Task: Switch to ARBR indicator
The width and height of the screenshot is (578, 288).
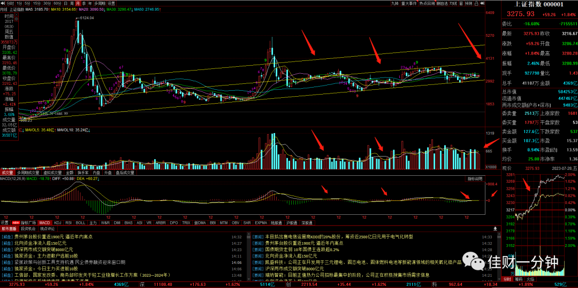Action: [x=161, y=223]
